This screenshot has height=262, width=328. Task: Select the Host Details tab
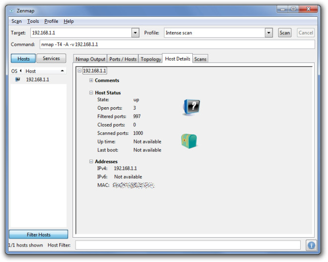pos(177,59)
